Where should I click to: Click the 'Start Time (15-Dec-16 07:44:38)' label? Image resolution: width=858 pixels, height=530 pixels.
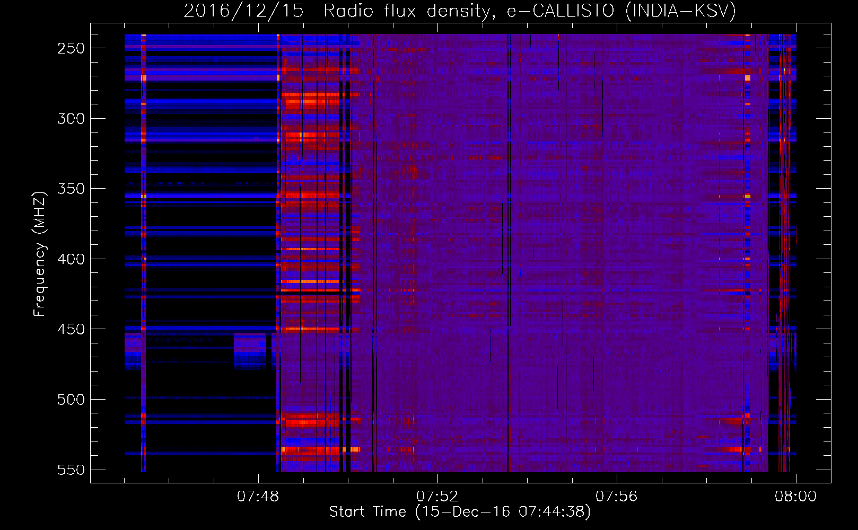[460, 512]
